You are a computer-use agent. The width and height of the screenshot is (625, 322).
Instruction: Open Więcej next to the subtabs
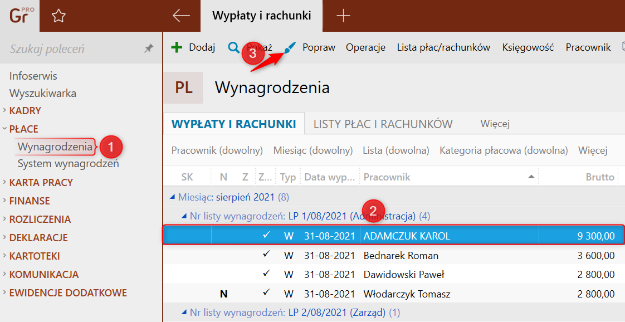click(495, 124)
